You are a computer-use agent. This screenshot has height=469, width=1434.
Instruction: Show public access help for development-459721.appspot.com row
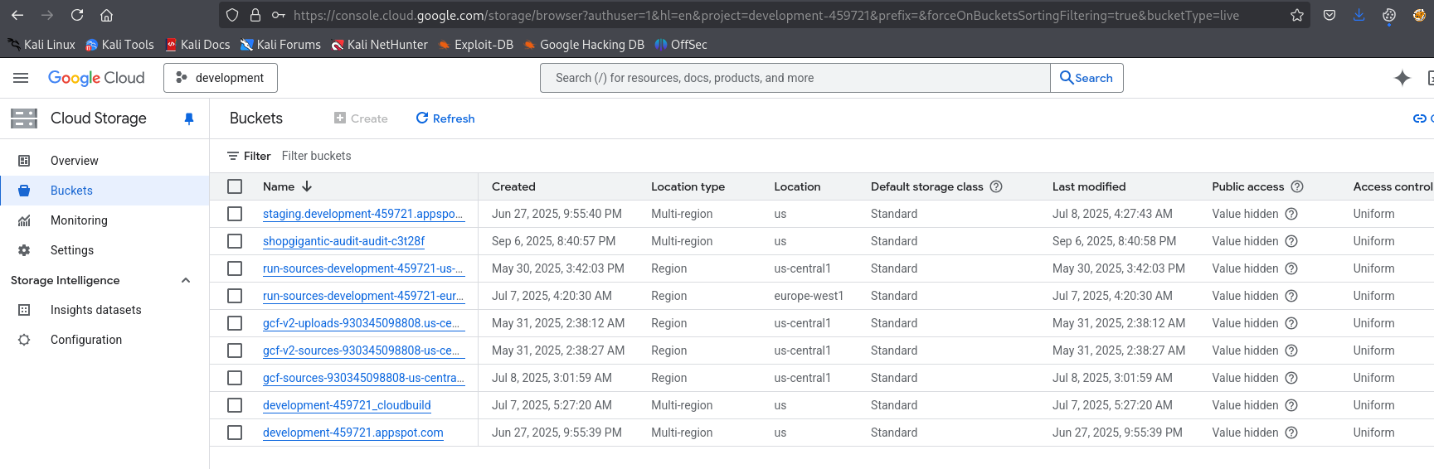(1291, 433)
